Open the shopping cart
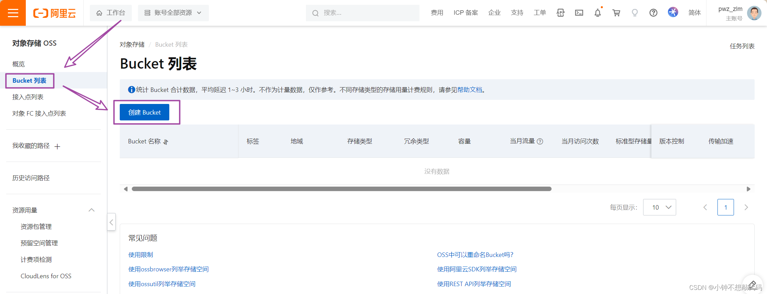Image resolution: width=767 pixels, height=294 pixels. pyautogui.click(x=616, y=13)
